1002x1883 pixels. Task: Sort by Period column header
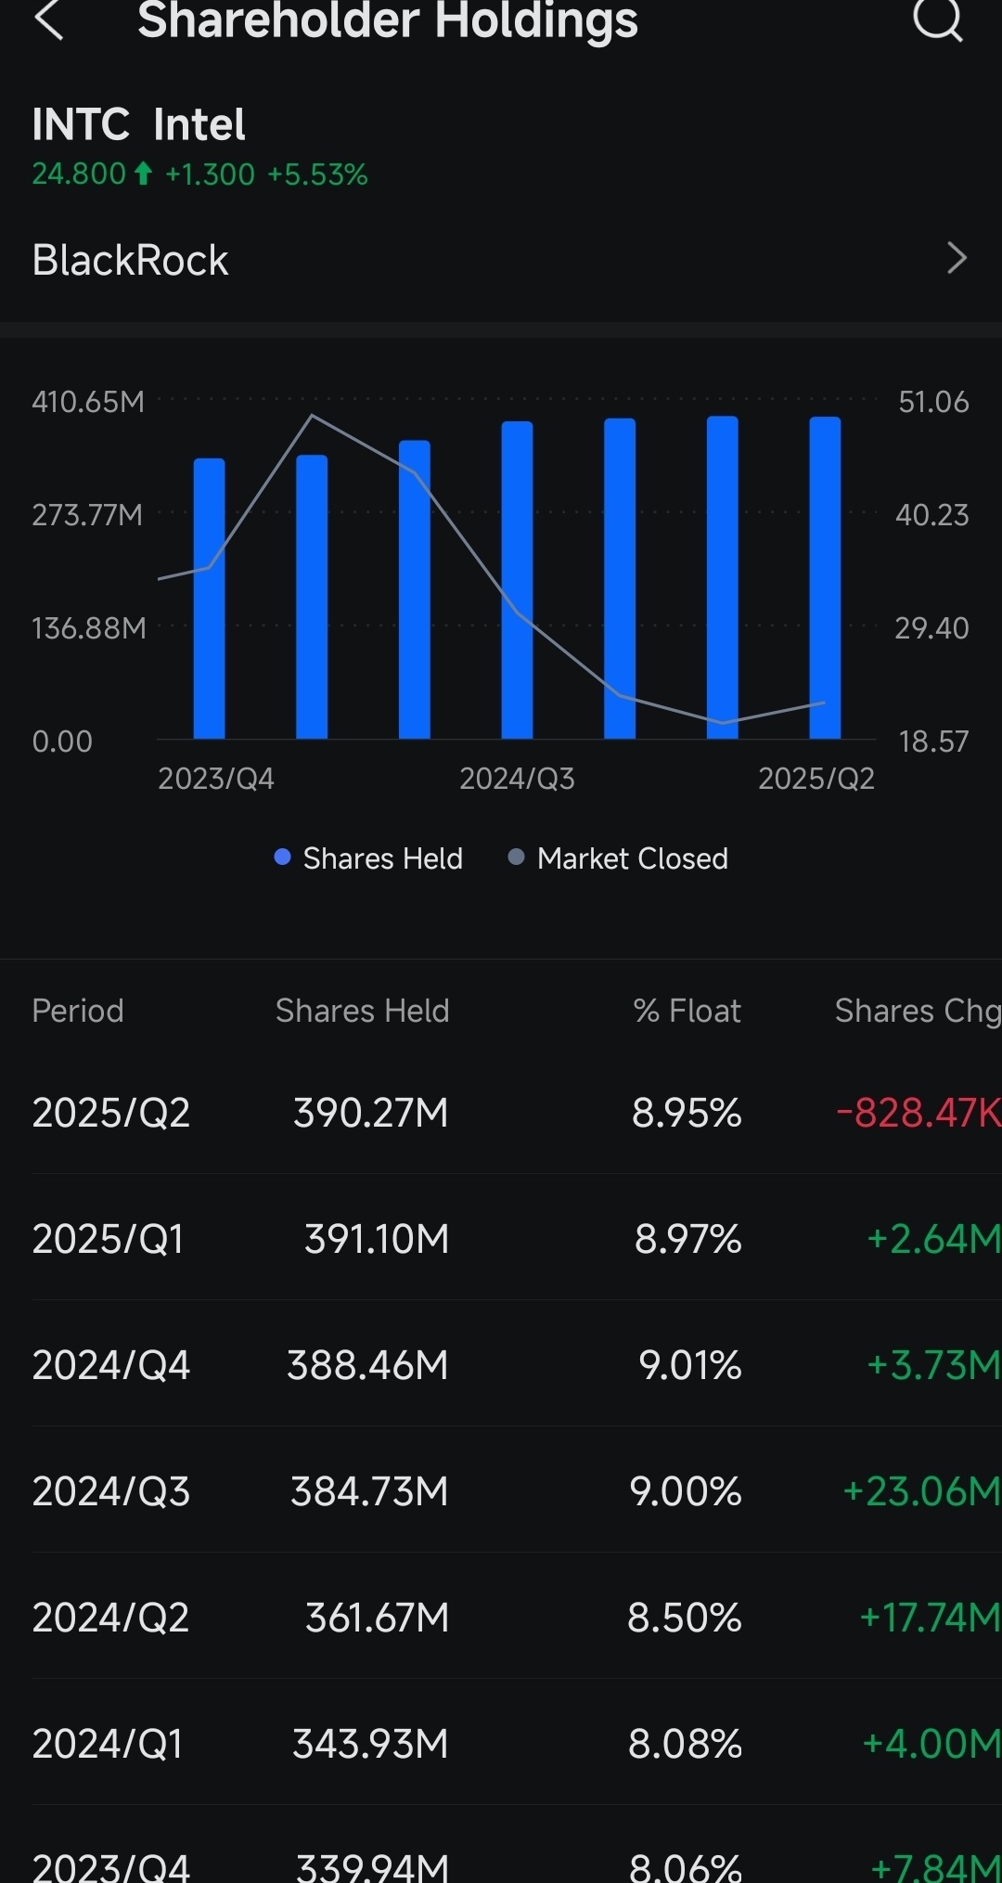coord(78,1011)
